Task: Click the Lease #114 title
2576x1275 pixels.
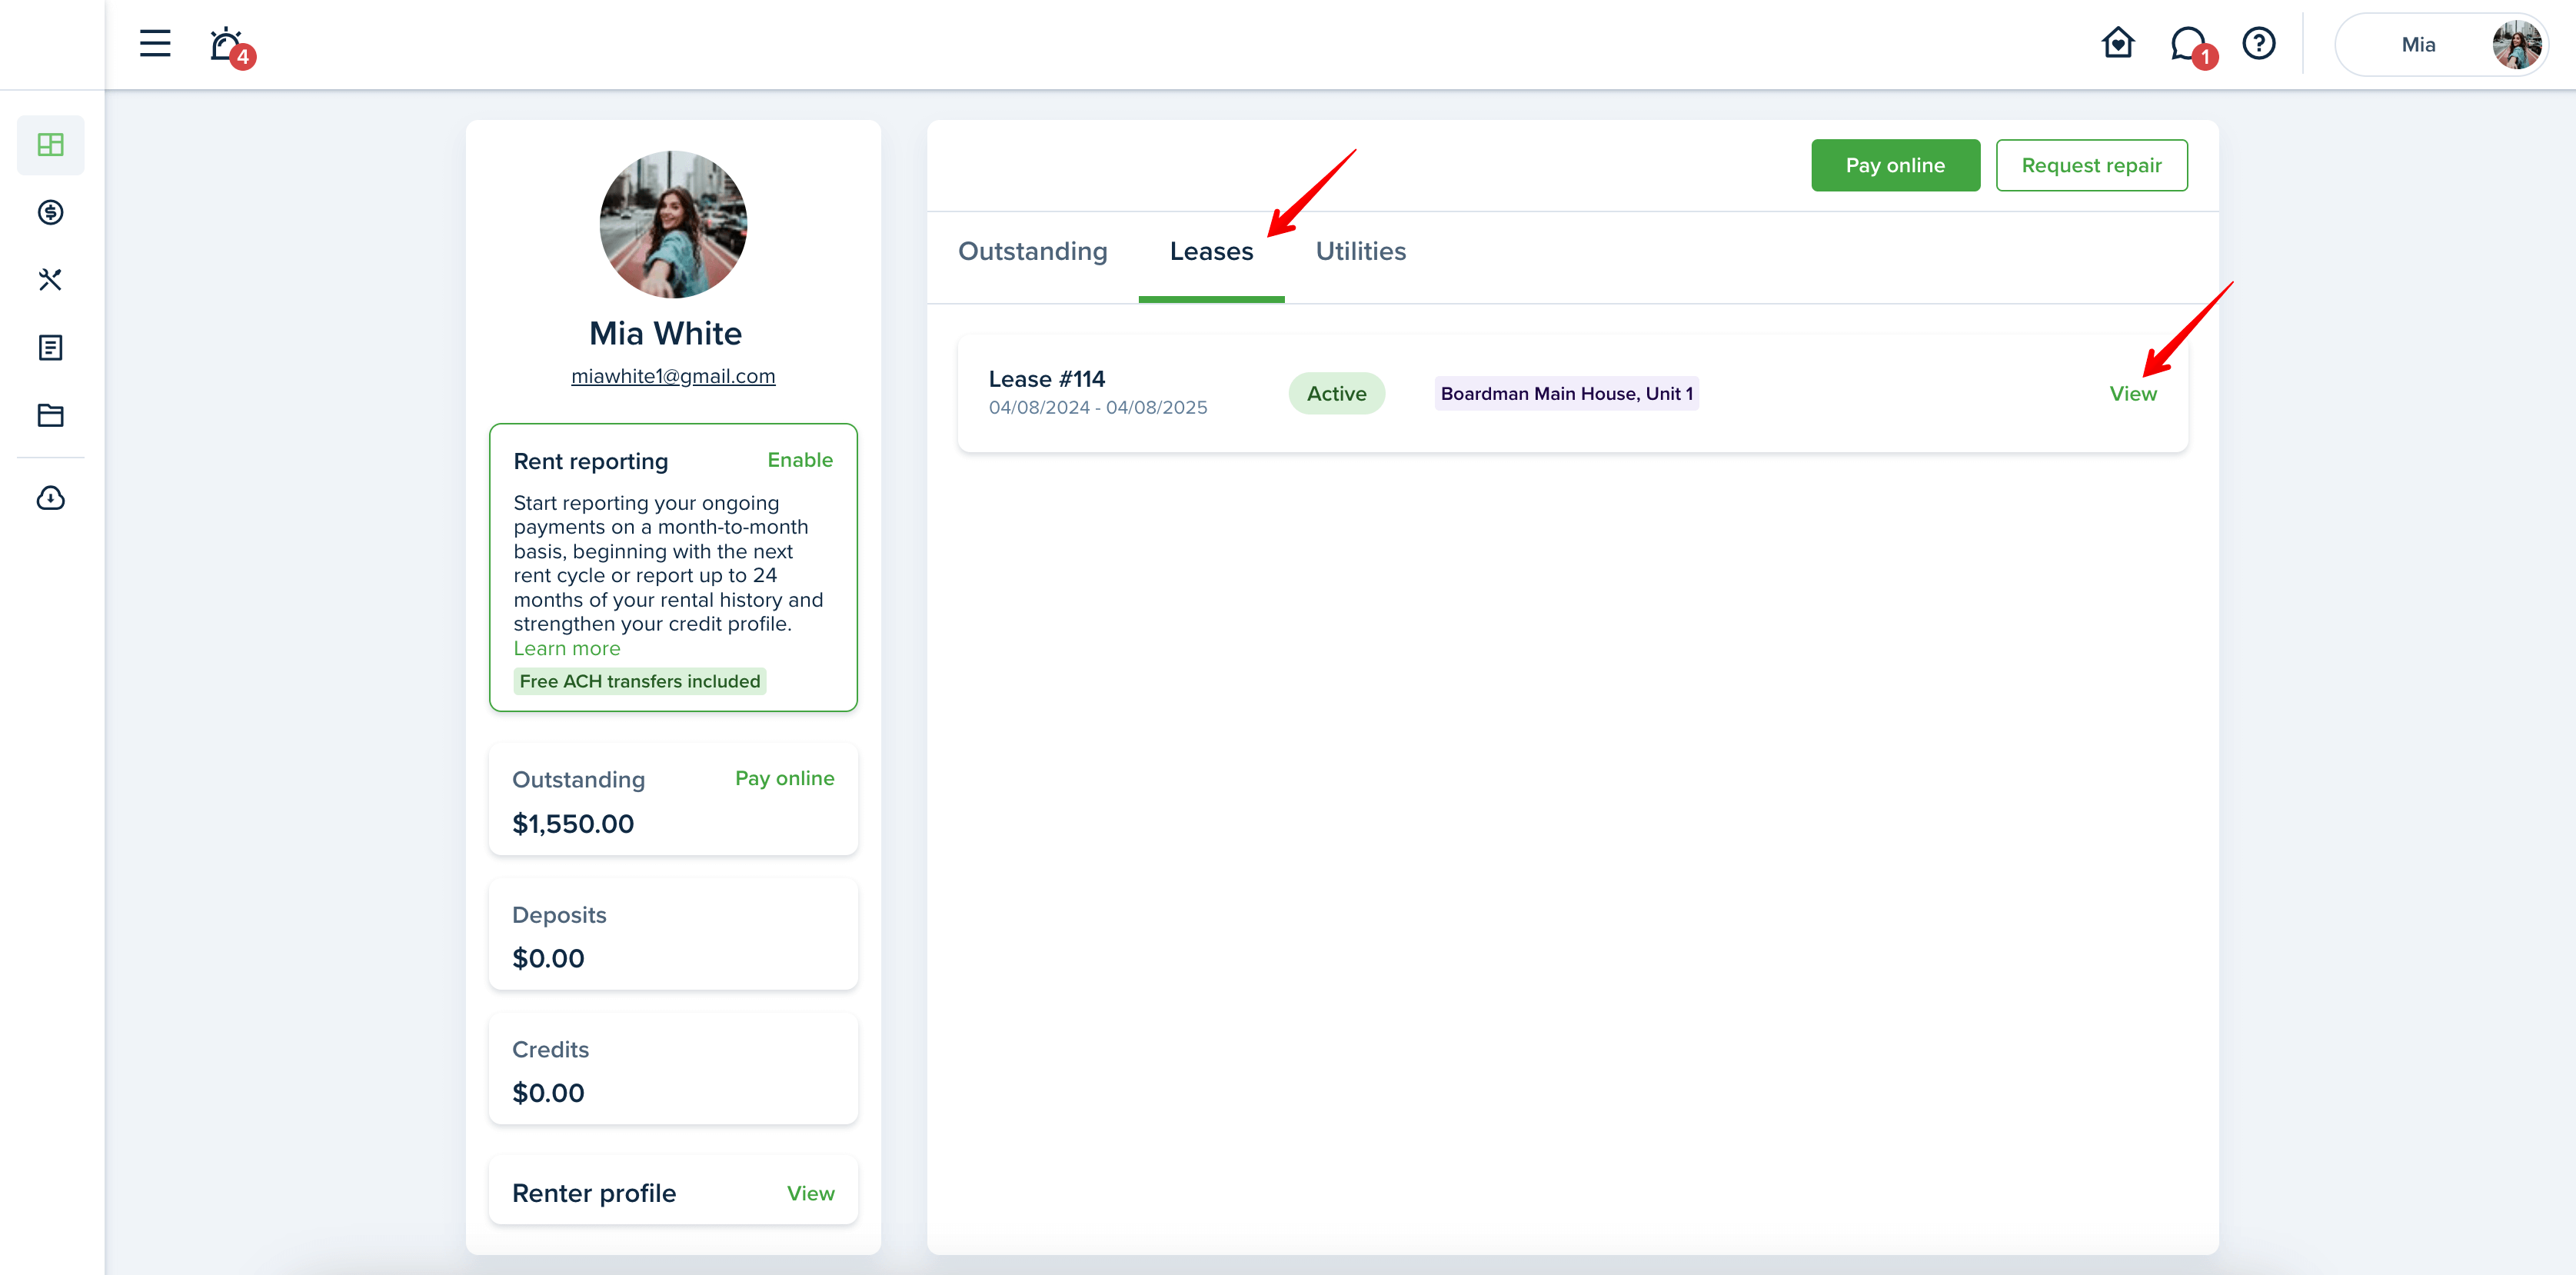Action: pyautogui.click(x=1046, y=379)
